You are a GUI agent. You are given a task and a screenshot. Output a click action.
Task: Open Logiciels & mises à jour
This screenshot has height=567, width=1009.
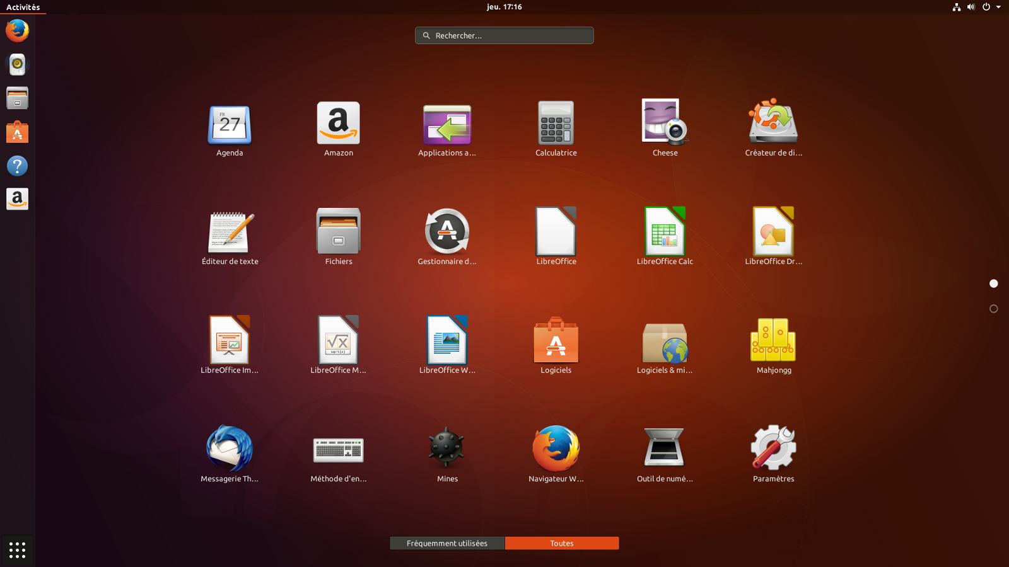click(665, 342)
